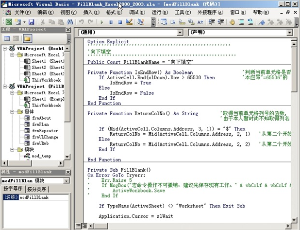This screenshot has width=300, height=230.
Task: Click the Find binoculars icon
Action: pyautogui.click(x=70, y=22)
